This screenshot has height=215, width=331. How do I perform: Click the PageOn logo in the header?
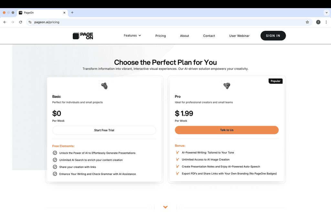pos(83,36)
